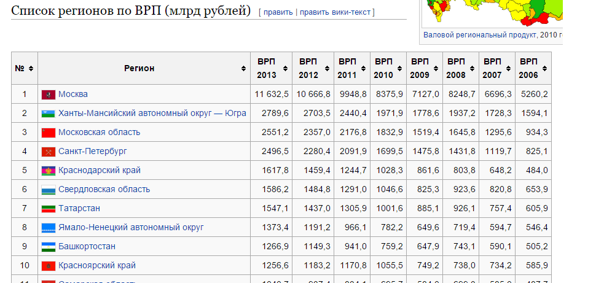Open the Краснодарский край link
Image resolution: width=604 pixels, height=283 pixels.
[100, 170]
